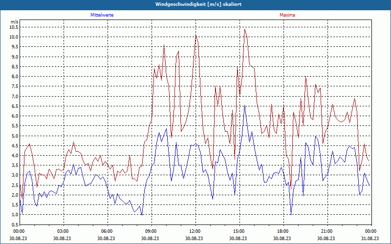This screenshot has height=244, width=391.
Task: Click the '5,0' y-axis value
Action: (x=15, y=136)
